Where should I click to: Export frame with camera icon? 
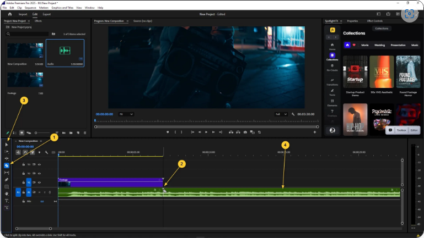pyautogui.click(x=245, y=132)
